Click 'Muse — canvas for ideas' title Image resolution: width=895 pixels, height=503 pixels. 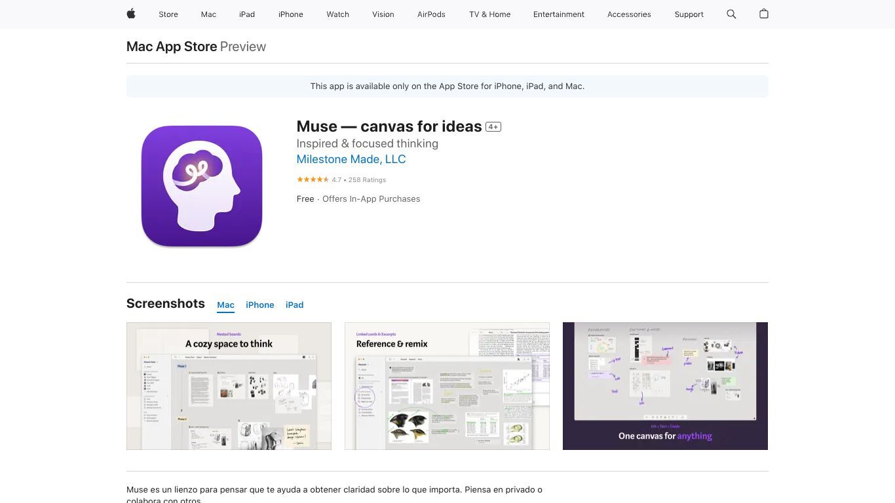389,126
